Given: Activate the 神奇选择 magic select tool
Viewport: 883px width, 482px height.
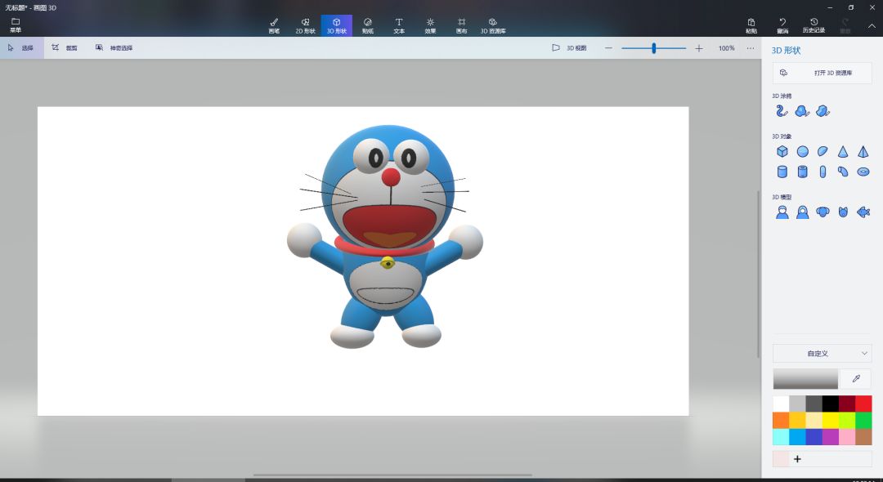Looking at the screenshot, I should tap(114, 48).
